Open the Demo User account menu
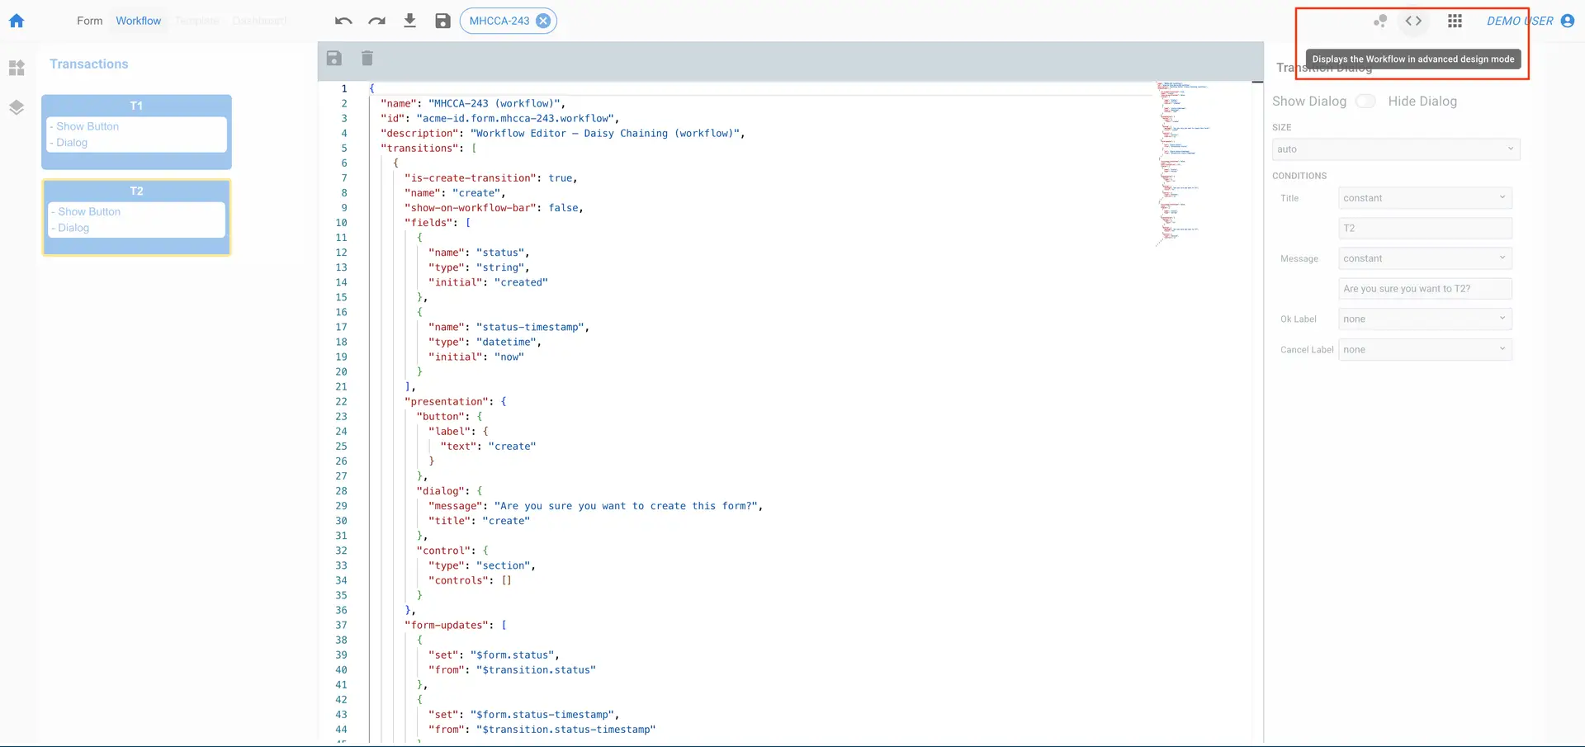The image size is (1585, 747). tap(1531, 21)
